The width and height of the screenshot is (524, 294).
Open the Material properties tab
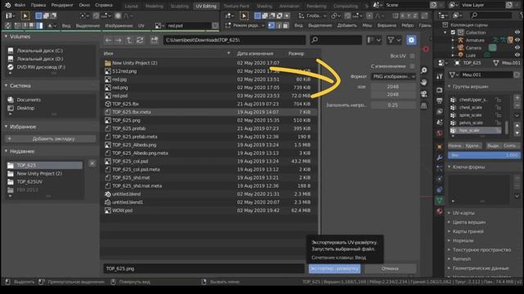tap(440, 212)
